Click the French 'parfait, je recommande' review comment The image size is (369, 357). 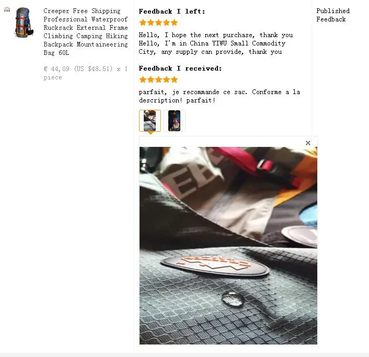(220, 96)
